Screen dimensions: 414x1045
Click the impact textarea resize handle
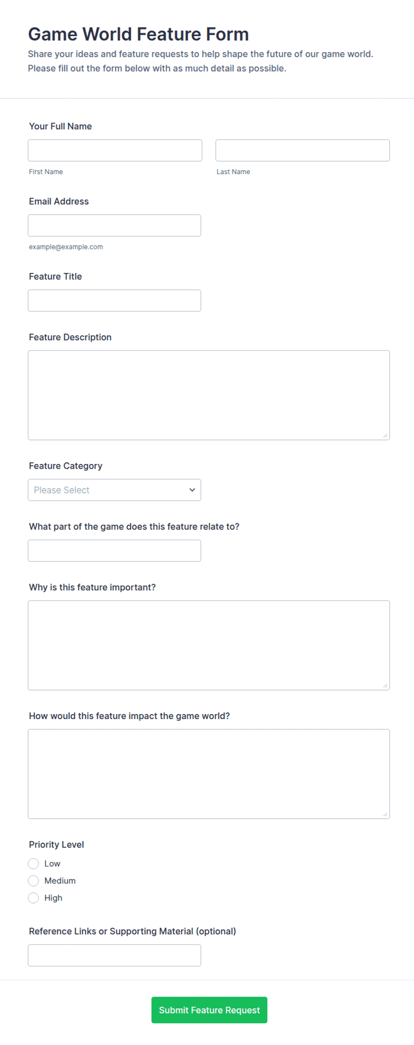[385, 814]
